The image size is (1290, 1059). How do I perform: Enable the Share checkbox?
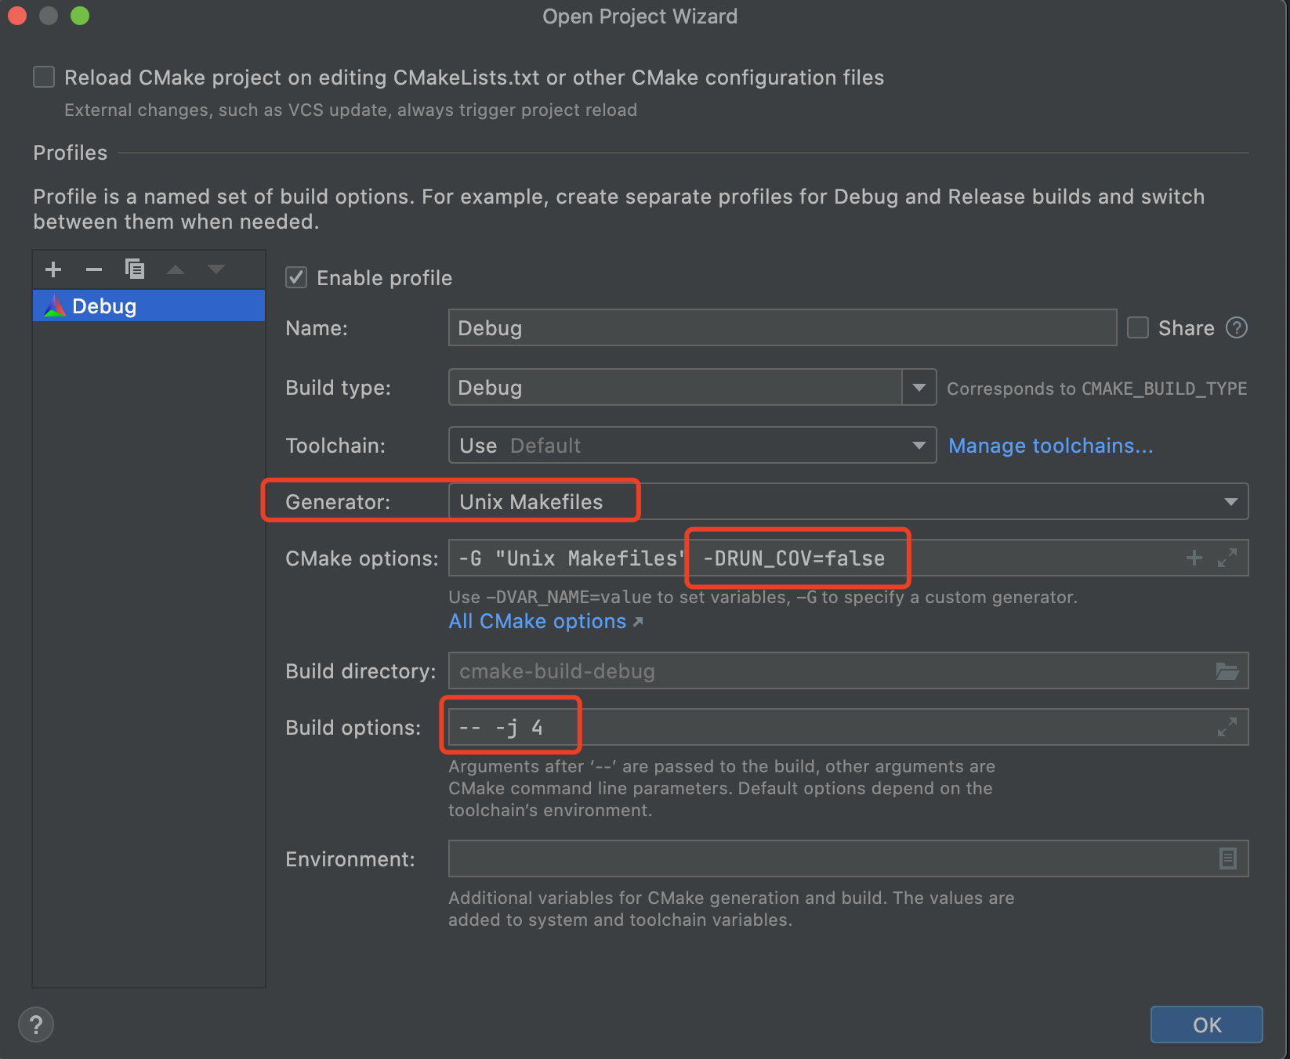[x=1137, y=327]
